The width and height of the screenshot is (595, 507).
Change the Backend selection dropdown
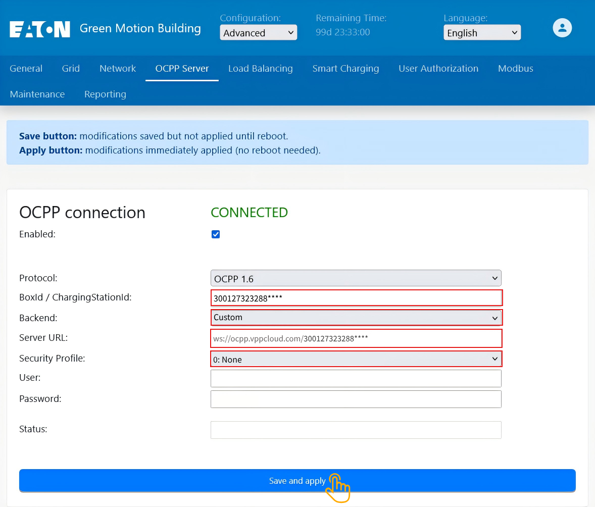tap(356, 318)
